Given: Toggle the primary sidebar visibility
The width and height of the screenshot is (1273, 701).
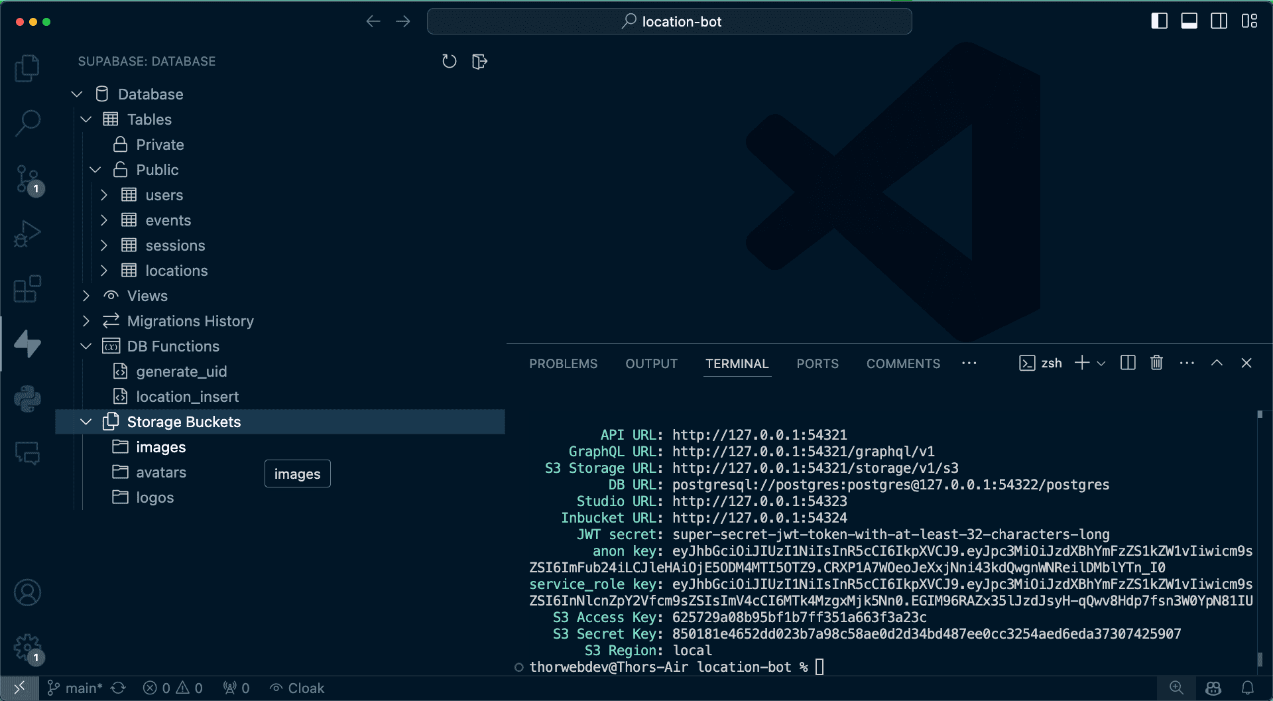Looking at the screenshot, I should point(1158,21).
